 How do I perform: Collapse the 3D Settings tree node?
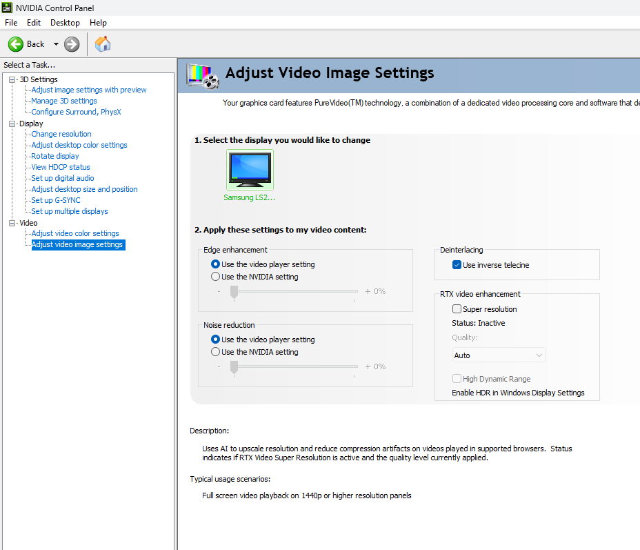[x=12, y=79]
